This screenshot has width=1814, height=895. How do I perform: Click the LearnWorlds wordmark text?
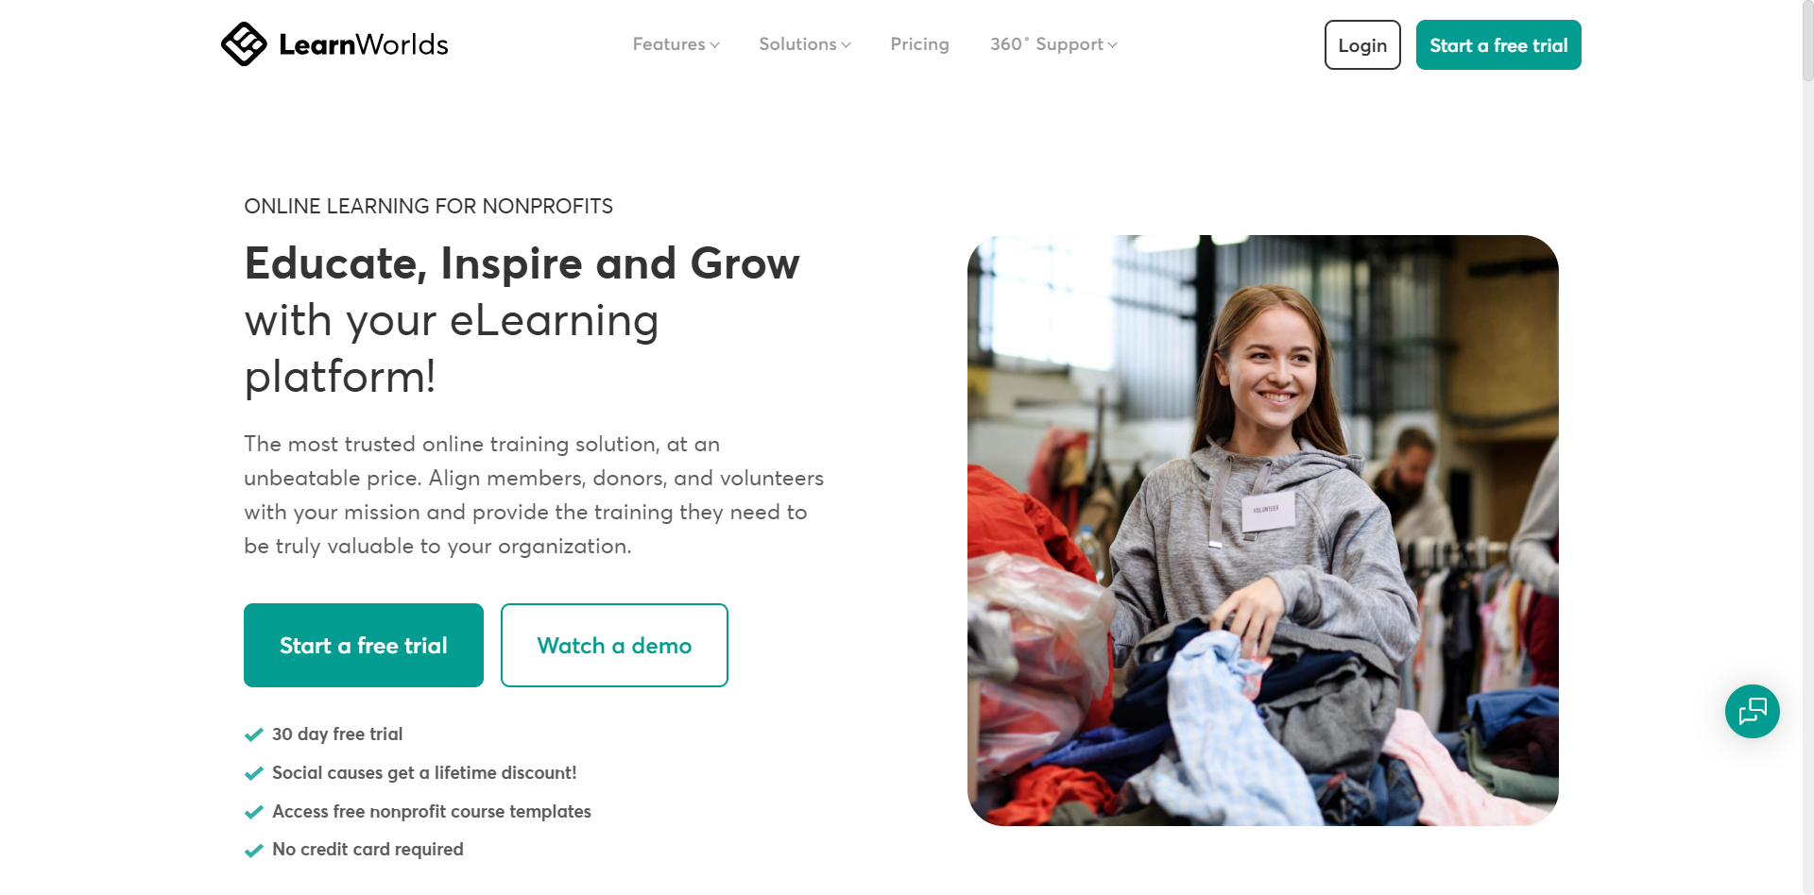pos(364,44)
